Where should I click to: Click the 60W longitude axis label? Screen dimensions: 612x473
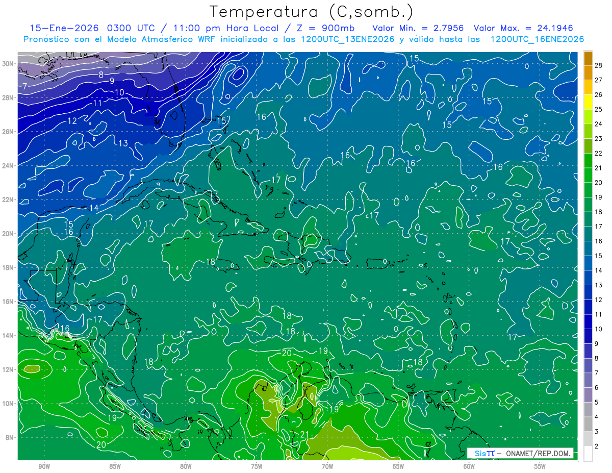[469, 466]
